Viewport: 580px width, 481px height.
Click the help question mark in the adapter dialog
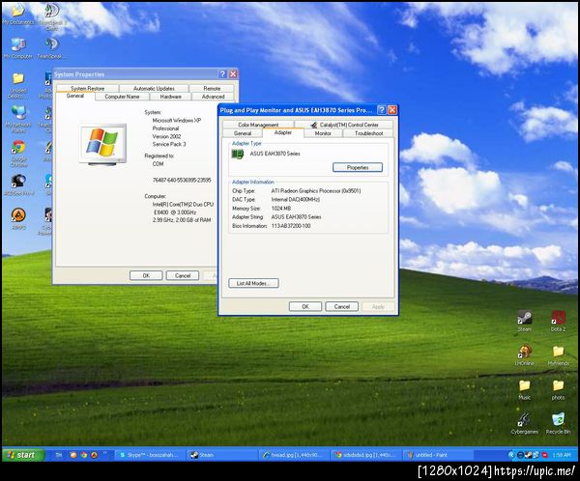(382, 110)
